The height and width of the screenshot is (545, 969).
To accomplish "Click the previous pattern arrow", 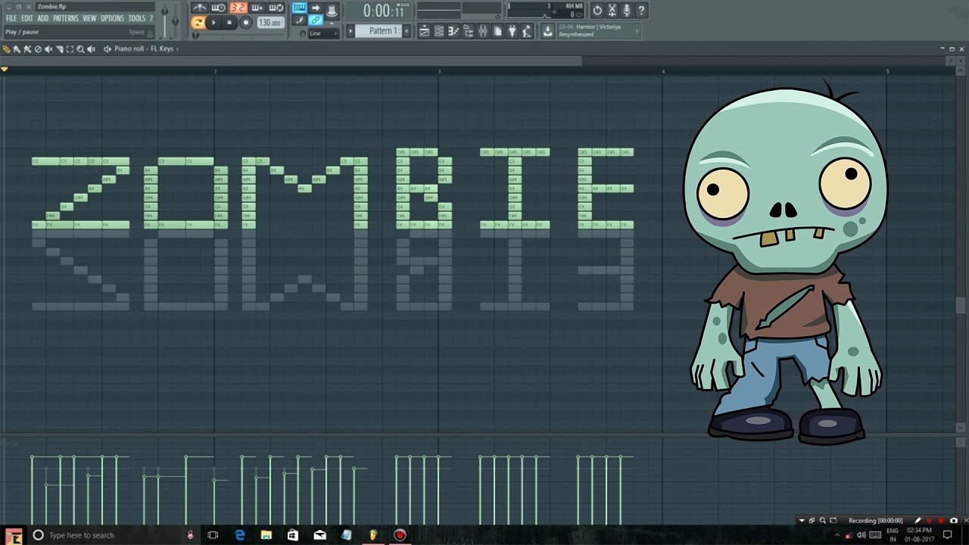I will pyautogui.click(x=351, y=31).
